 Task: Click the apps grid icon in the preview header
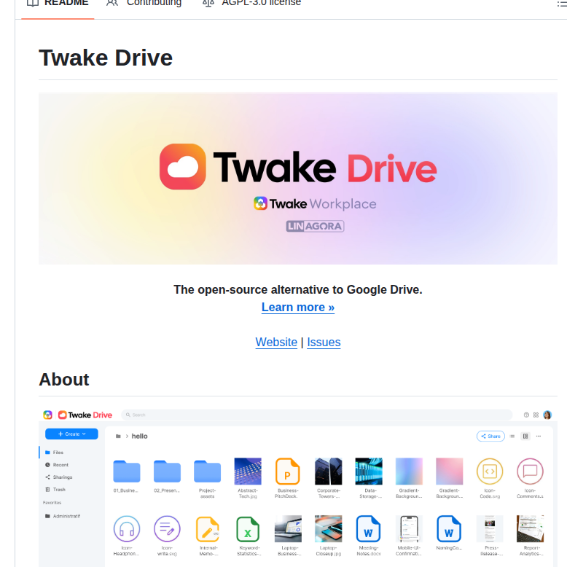(536, 415)
